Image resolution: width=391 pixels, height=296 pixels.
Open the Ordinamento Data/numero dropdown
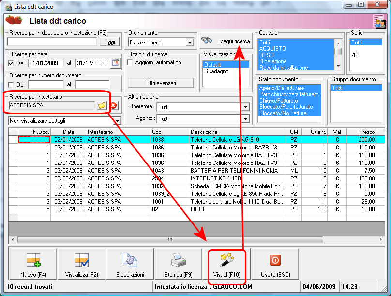[190, 43]
